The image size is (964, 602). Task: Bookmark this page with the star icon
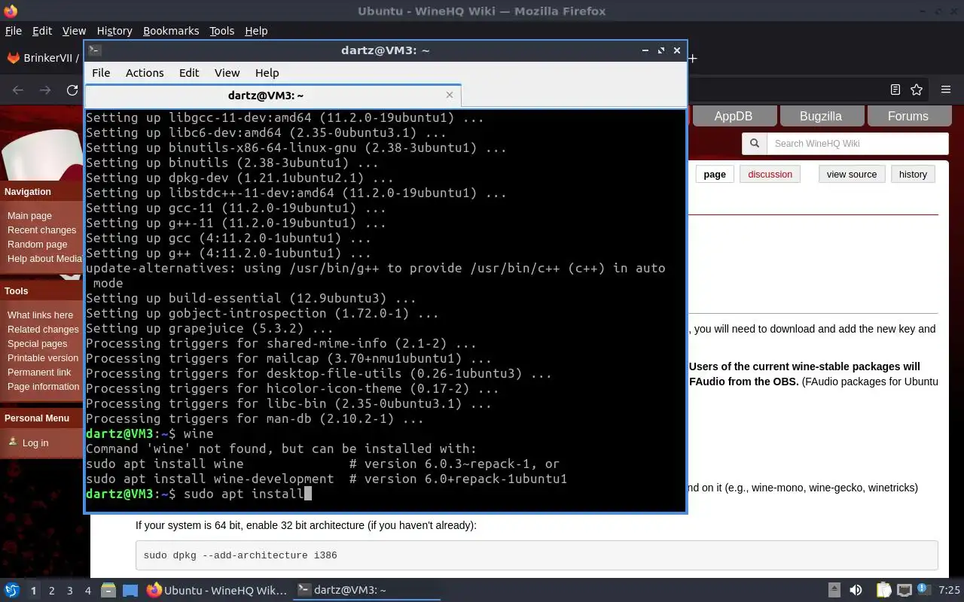pos(917,90)
